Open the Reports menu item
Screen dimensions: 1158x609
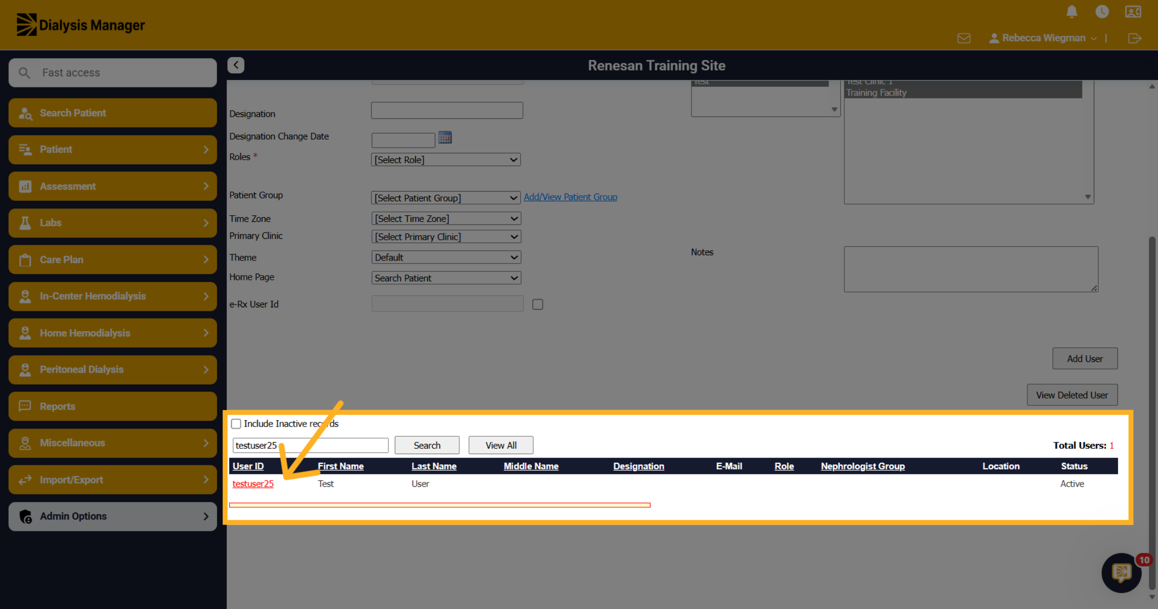click(112, 406)
